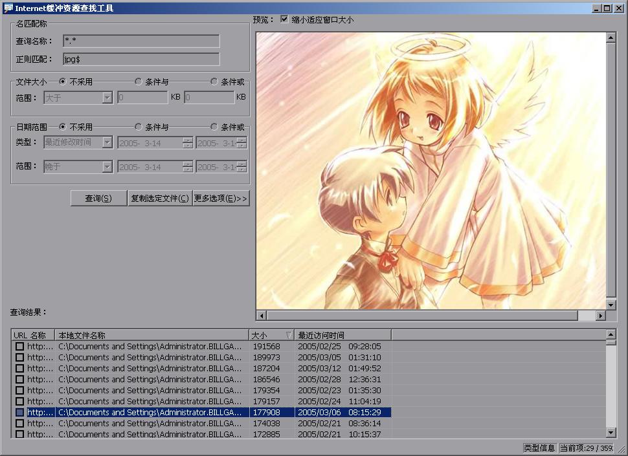Toggle the 缩小适应窗口大小 checkbox
The height and width of the screenshot is (456, 628).
pos(284,19)
